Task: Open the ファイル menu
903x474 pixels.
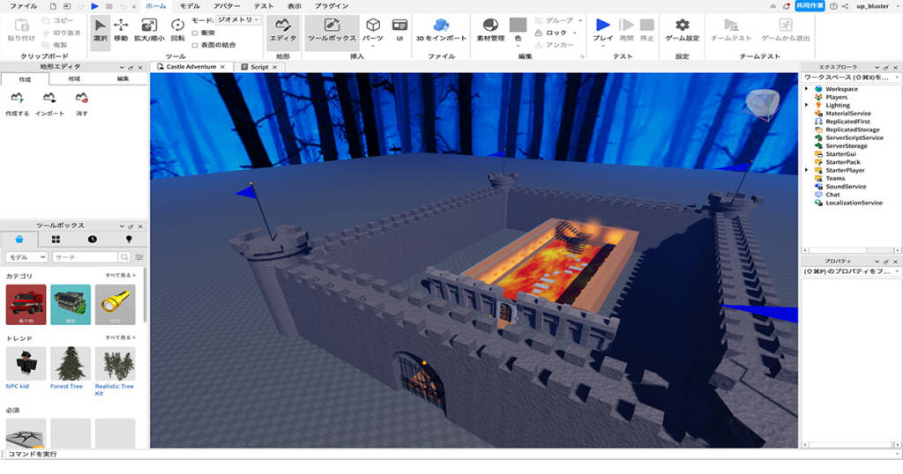Action: coord(24,6)
